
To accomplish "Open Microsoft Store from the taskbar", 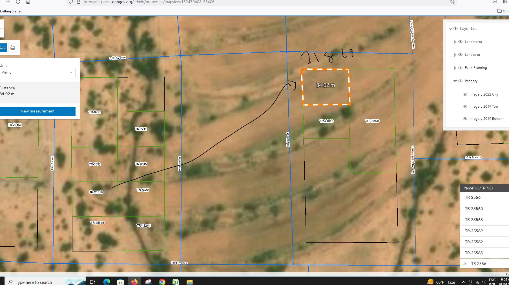I will click(x=120, y=282).
